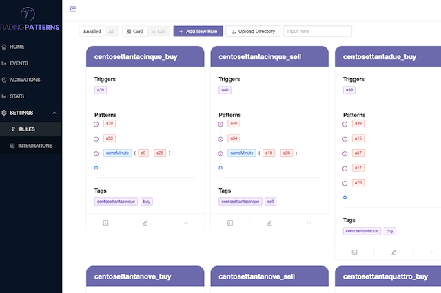Click the Add New Rule button
Viewport: 441px width, 293px height.
(198, 32)
